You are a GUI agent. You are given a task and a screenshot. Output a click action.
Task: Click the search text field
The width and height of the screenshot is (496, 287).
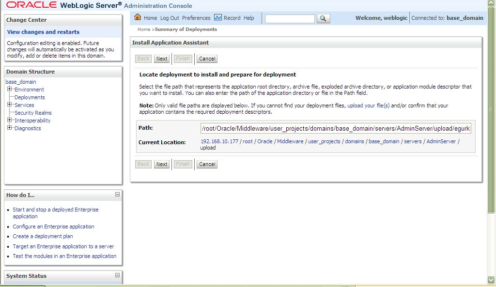(290, 19)
